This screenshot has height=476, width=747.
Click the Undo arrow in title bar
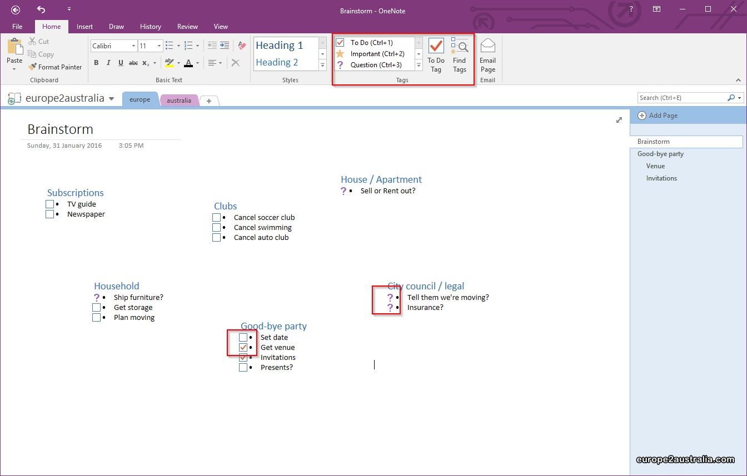(41, 9)
